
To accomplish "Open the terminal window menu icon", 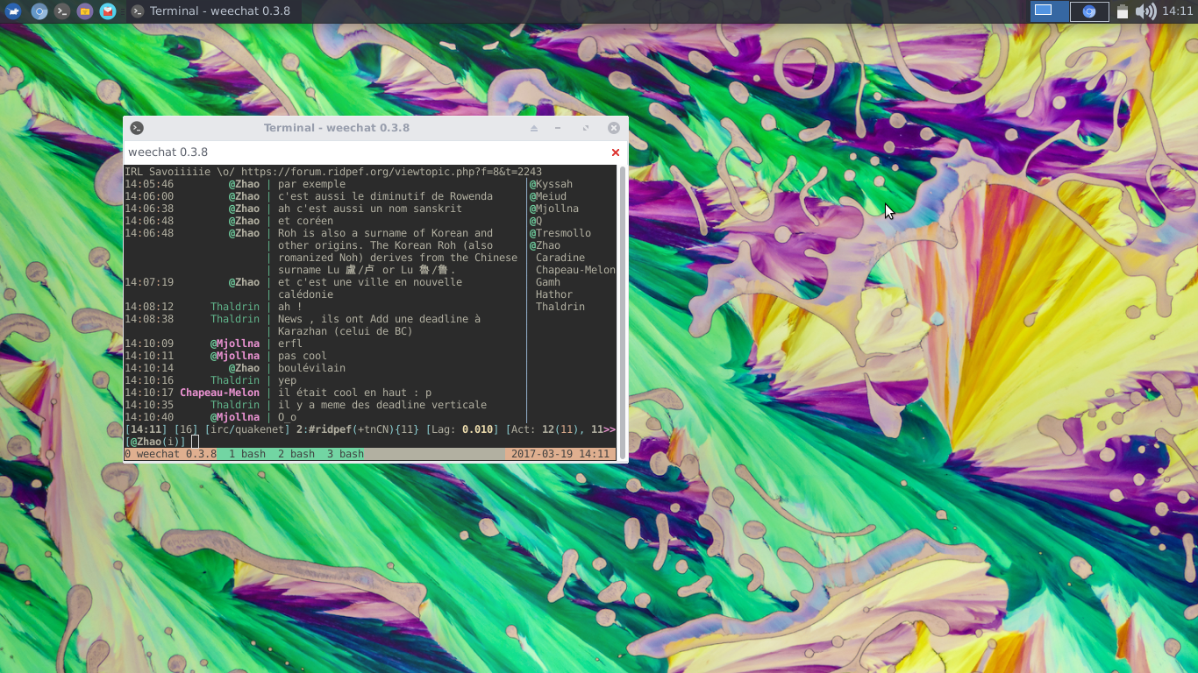I will 137,128.
